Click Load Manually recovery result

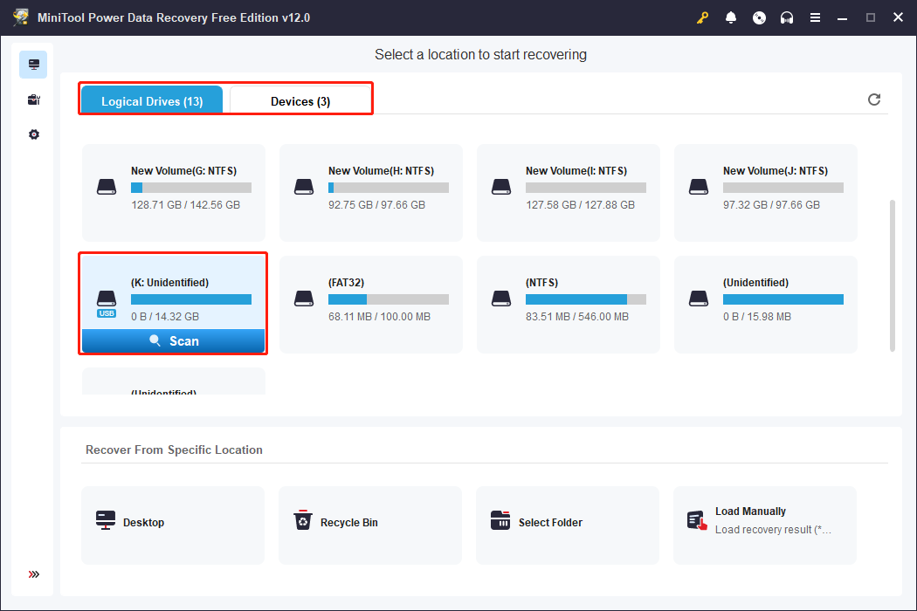pyautogui.click(x=765, y=522)
